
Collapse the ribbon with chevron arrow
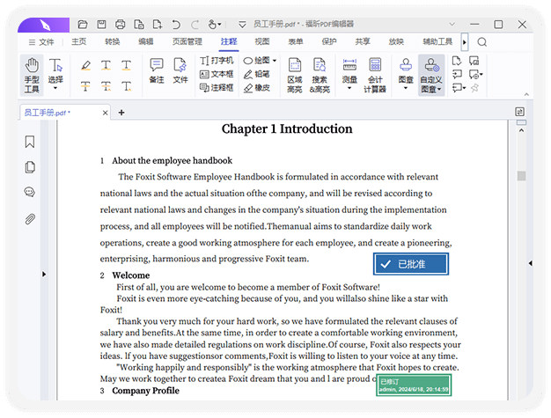pyautogui.click(x=526, y=94)
